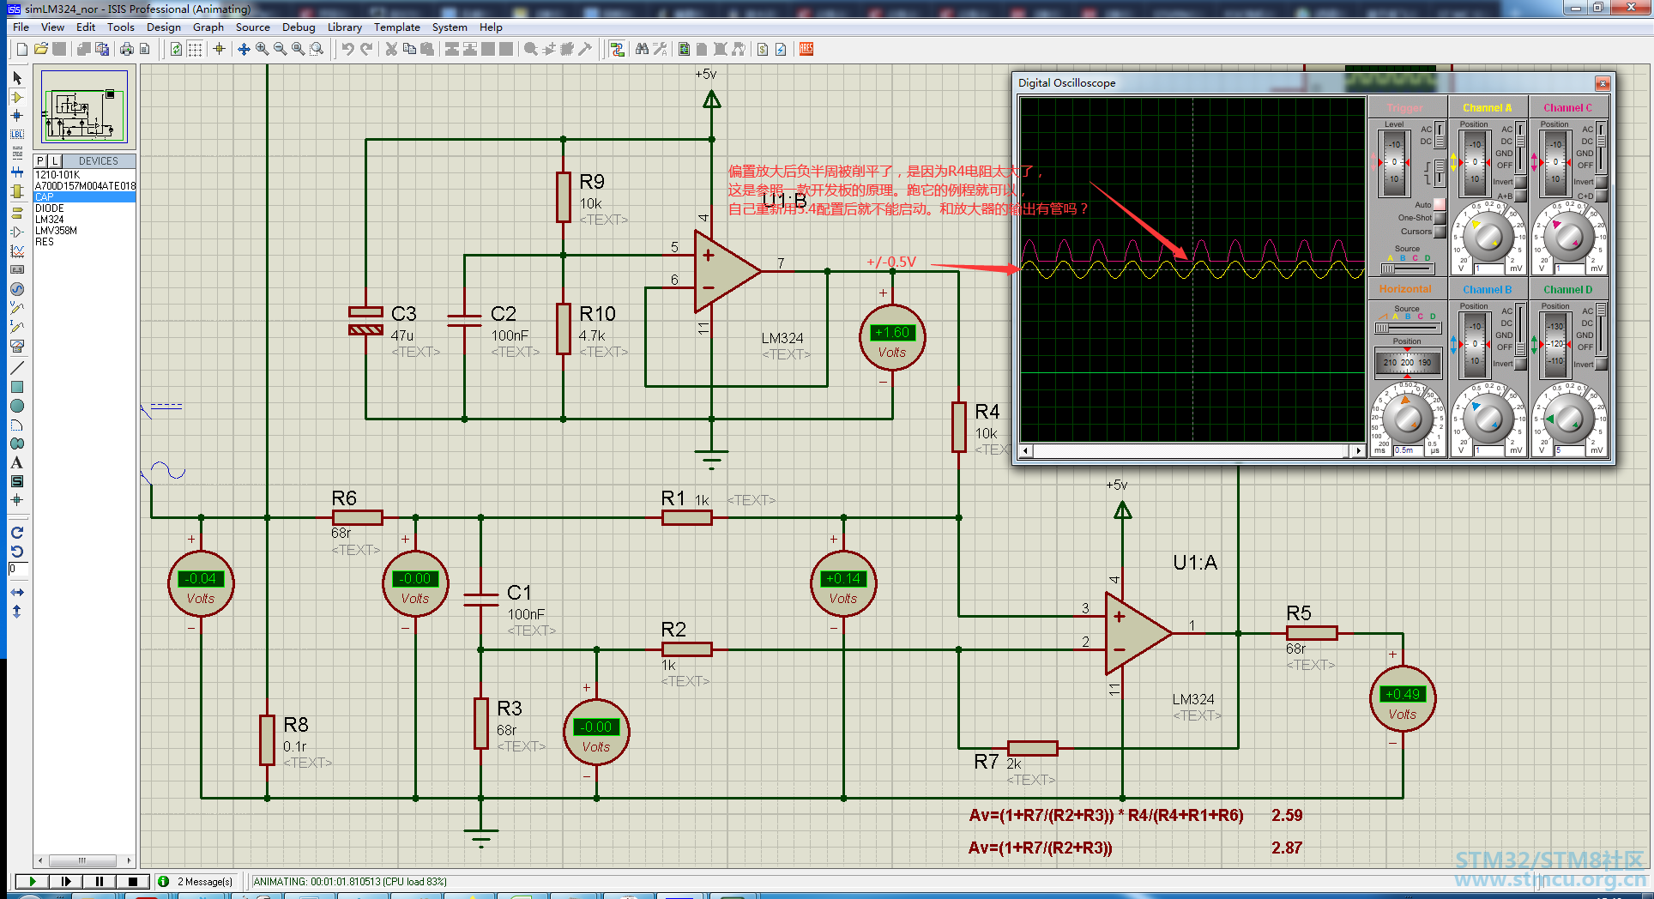1654x899 pixels.
Task: Select the 2D Circle drawing tool
Action: tap(17, 406)
